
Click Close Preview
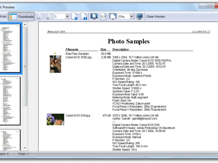point(156,17)
